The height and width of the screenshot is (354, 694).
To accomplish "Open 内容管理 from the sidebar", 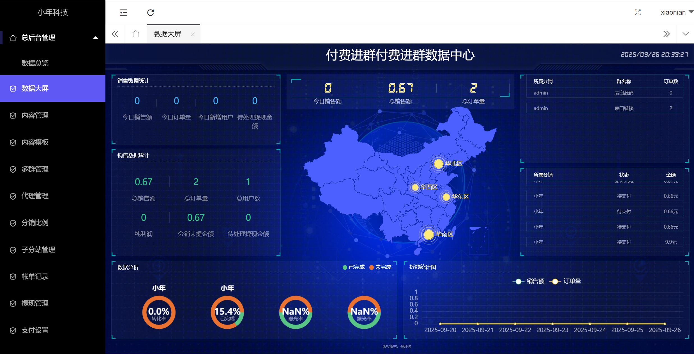I will coord(34,115).
